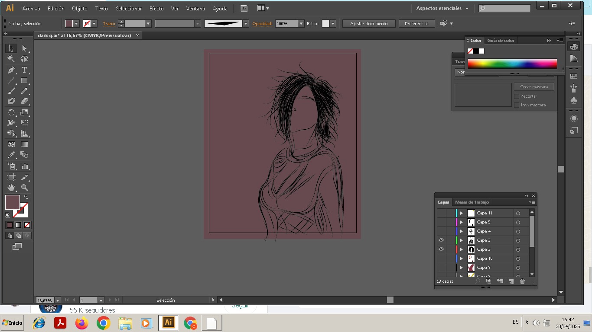Pick the Hand tool
This screenshot has height=332, width=592.
point(11,188)
